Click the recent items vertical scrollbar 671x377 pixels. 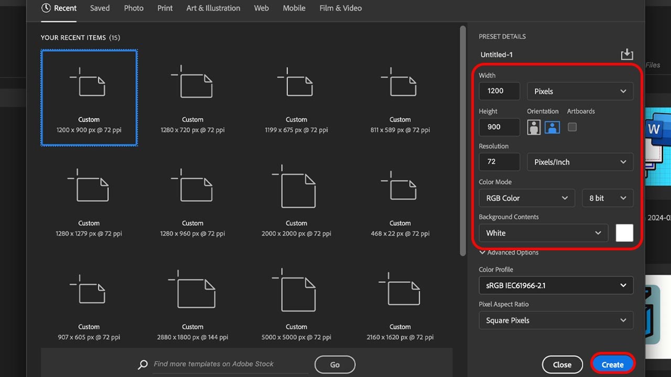(463, 141)
